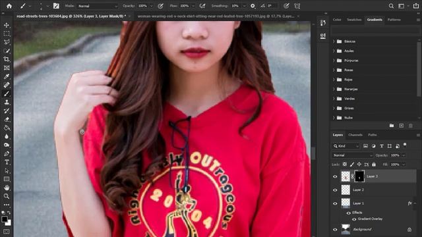
Task: Switch to the Patterns tab
Action: [394, 20]
